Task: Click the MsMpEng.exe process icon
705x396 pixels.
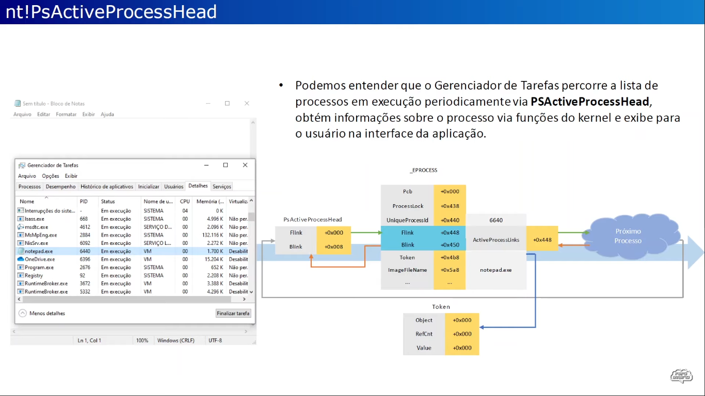Action: pyautogui.click(x=21, y=235)
